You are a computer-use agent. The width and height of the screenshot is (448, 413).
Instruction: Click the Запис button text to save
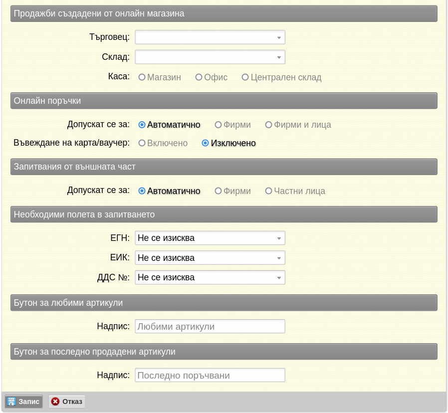[29, 402]
